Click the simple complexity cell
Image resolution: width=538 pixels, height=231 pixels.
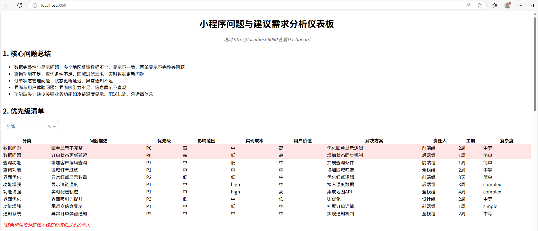pos(507,206)
